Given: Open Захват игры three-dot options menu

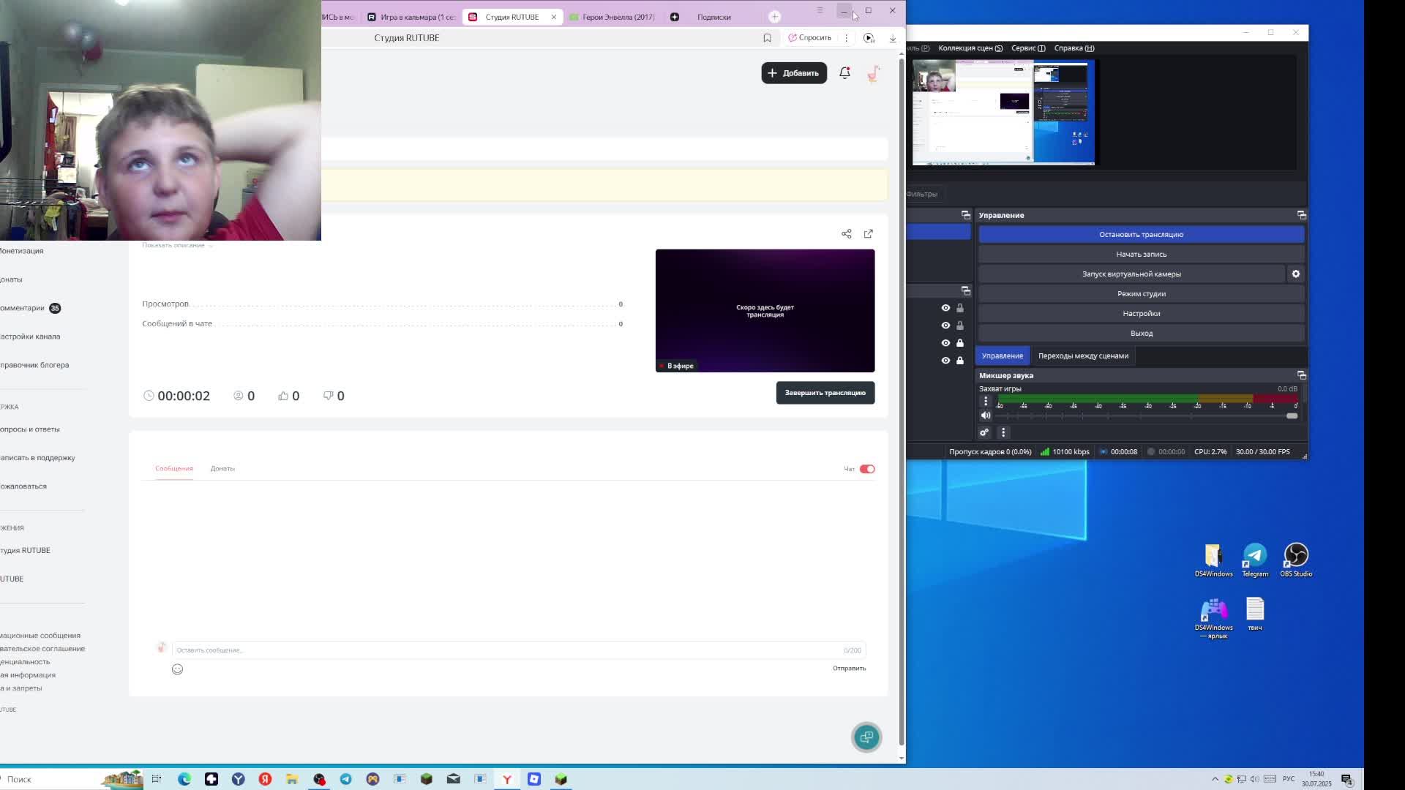Looking at the screenshot, I should (986, 401).
